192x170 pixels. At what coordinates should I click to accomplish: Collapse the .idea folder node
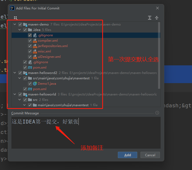(x=20, y=30)
